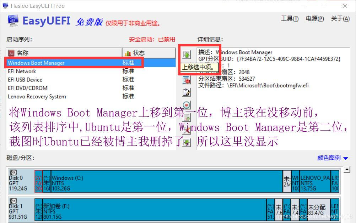
Task: Open the 关于(A) menu
Action: pos(340,18)
